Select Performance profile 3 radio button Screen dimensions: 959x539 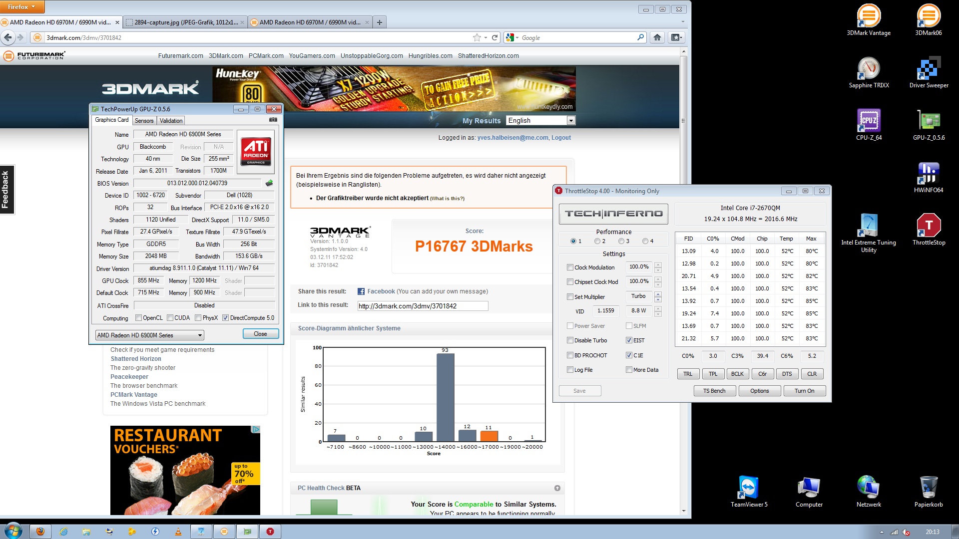(621, 241)
